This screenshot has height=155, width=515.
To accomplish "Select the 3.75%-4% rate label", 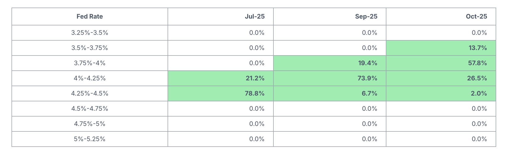I will (90, 63).
